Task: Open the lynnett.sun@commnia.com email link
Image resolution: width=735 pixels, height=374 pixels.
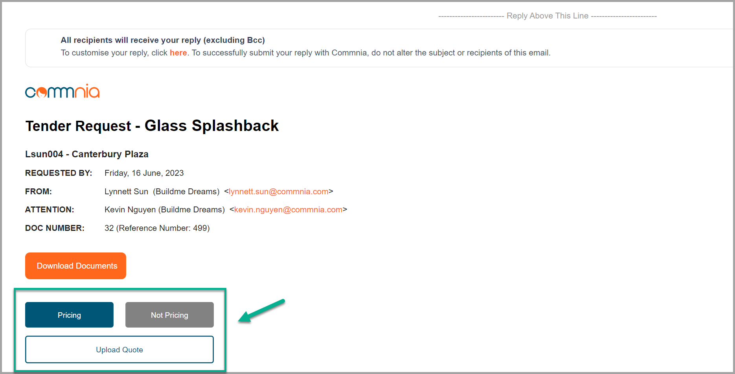Action: coord(278,192)
